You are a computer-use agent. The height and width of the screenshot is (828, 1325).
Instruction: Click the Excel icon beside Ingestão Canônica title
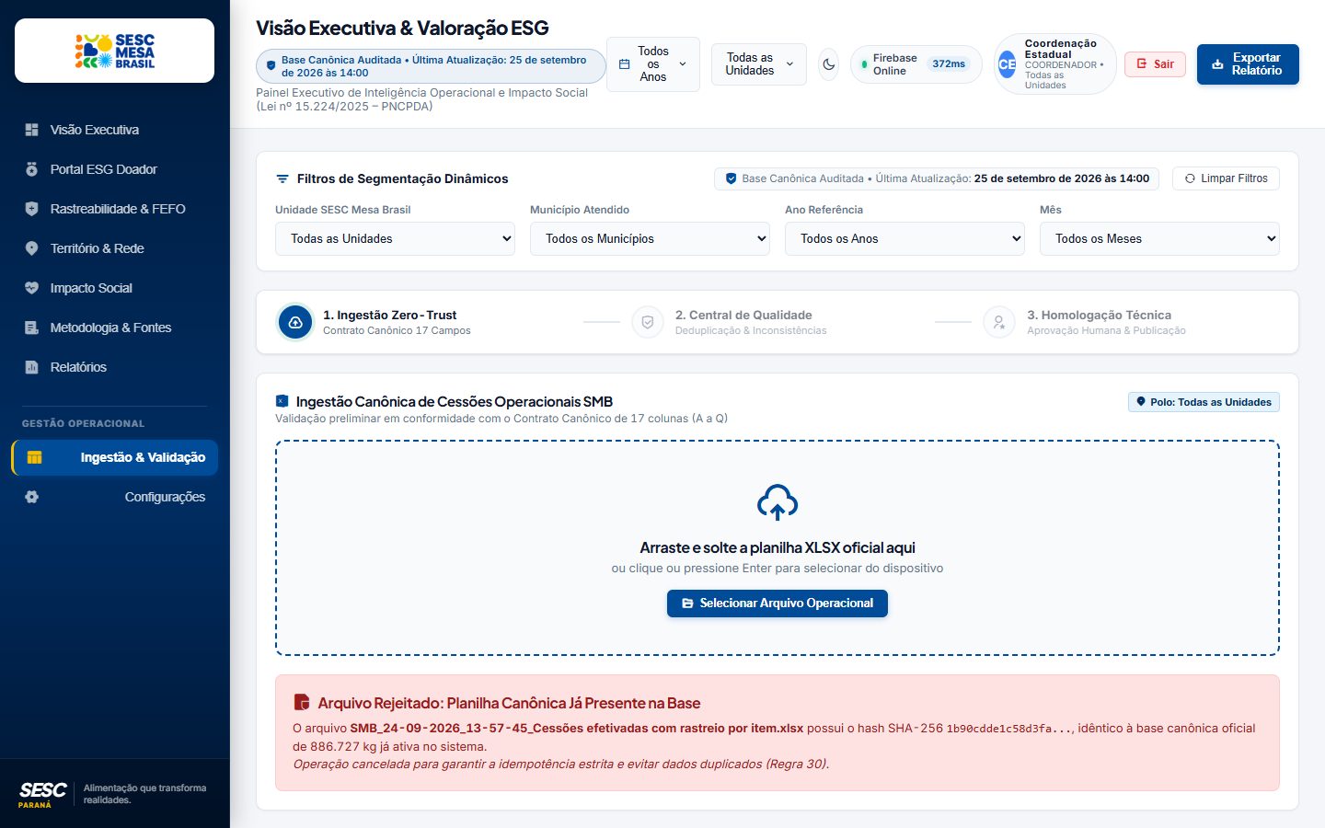point(282,401)
